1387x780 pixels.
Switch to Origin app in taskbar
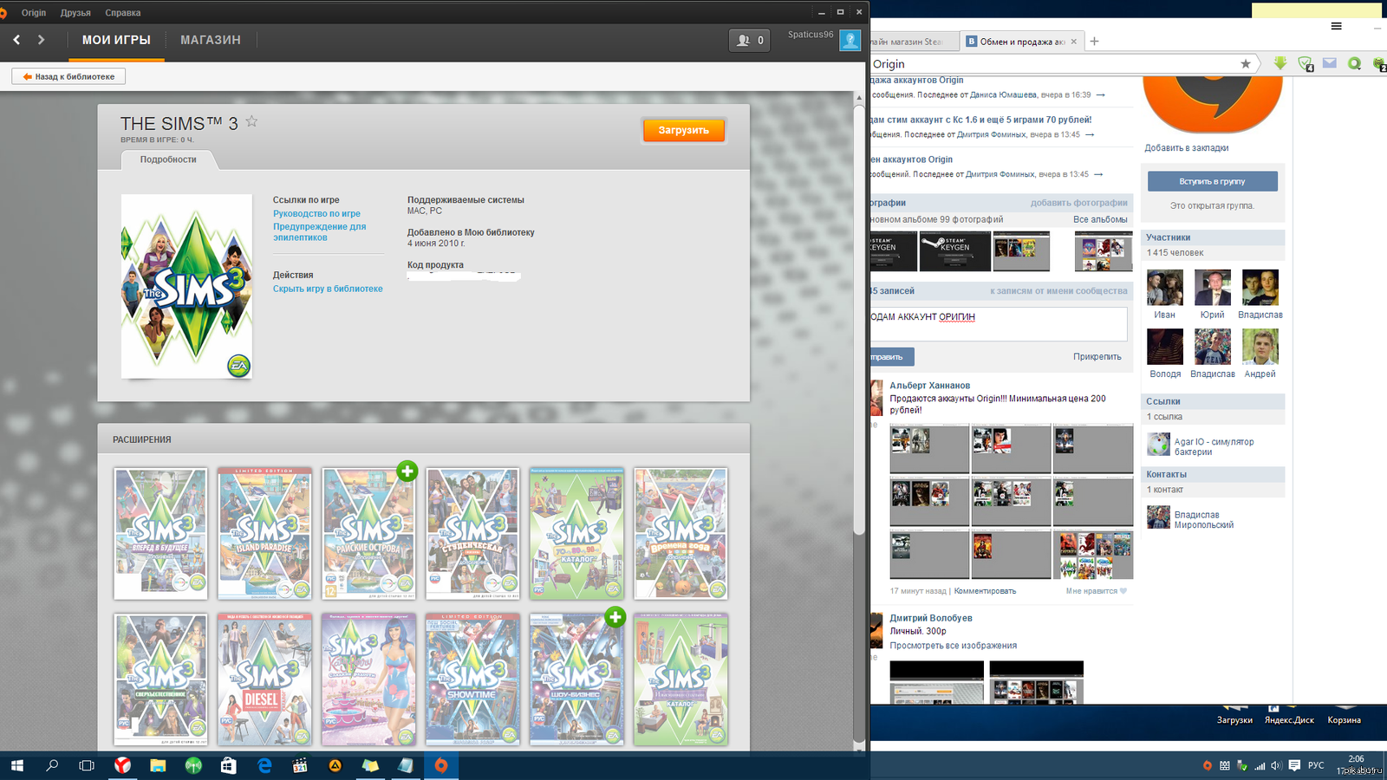tap(441, 765)
